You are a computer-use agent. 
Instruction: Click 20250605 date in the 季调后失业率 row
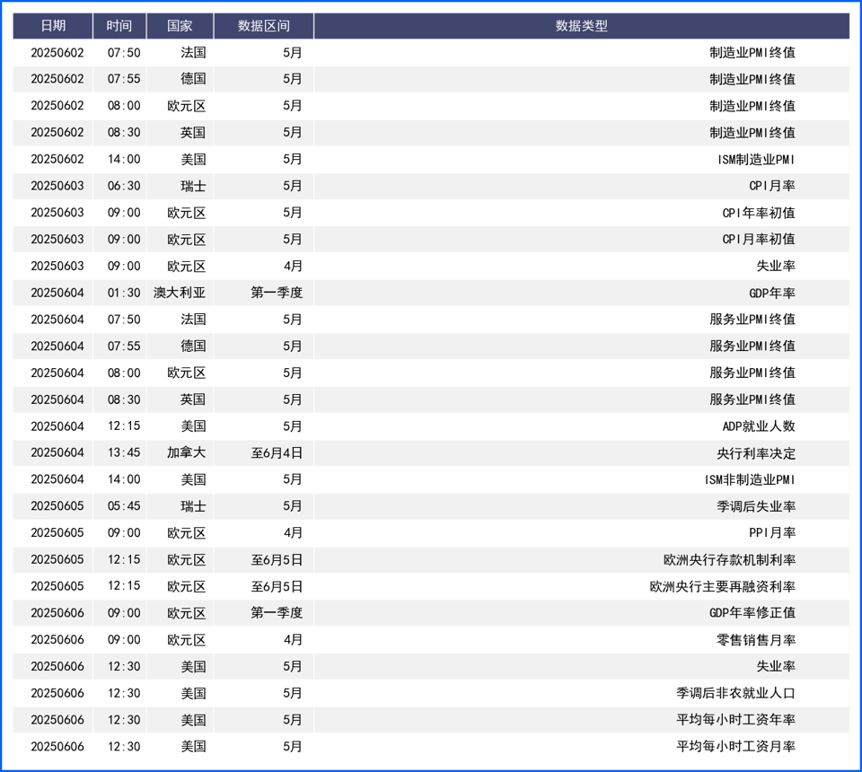click(57, 506)
